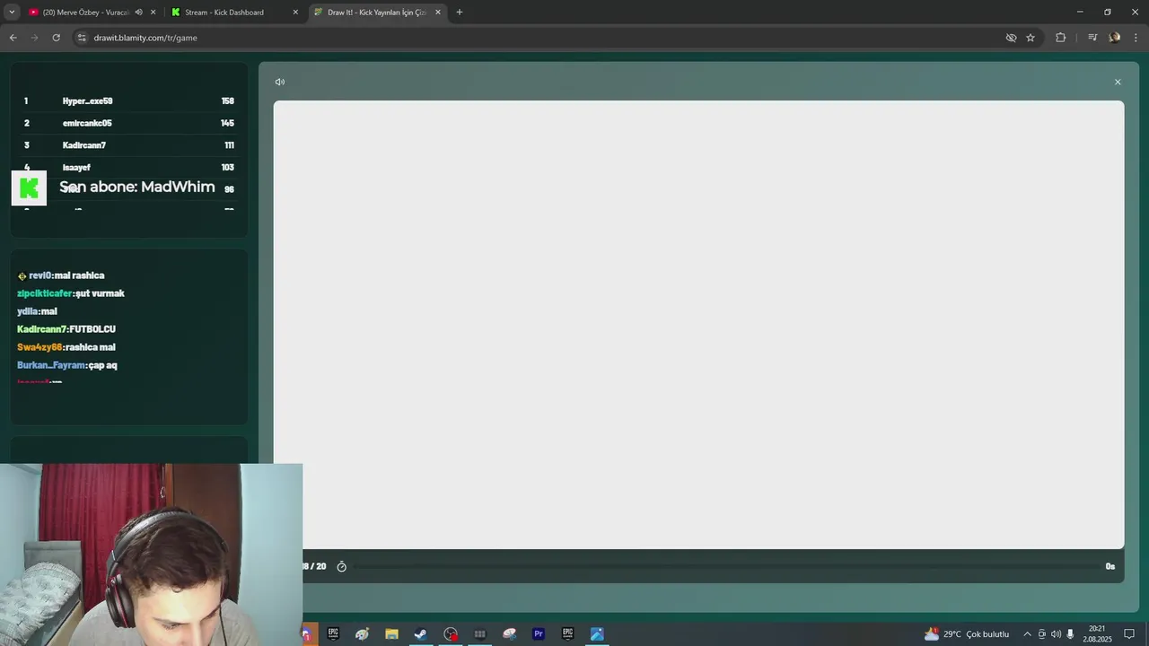Open first Epic Games taskbar icon
Image resolution: width=1149 pixels, height=646 pixels.
point(333,633)
